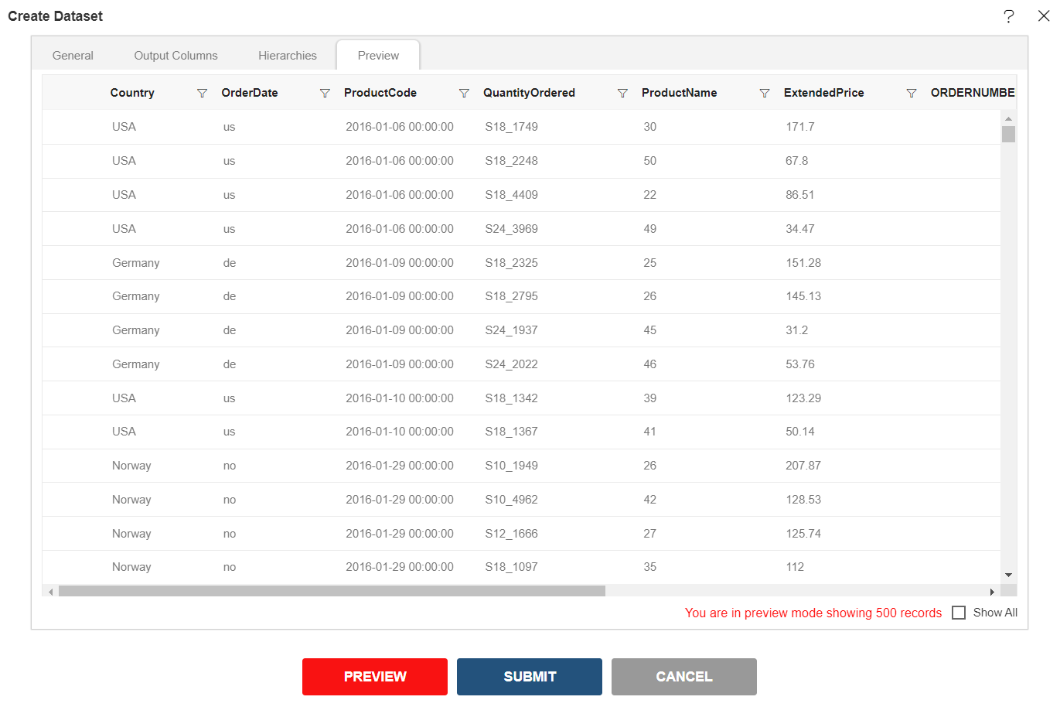Click the value 145.13
Screen dimensions: 1060x724
click(803, 296)
